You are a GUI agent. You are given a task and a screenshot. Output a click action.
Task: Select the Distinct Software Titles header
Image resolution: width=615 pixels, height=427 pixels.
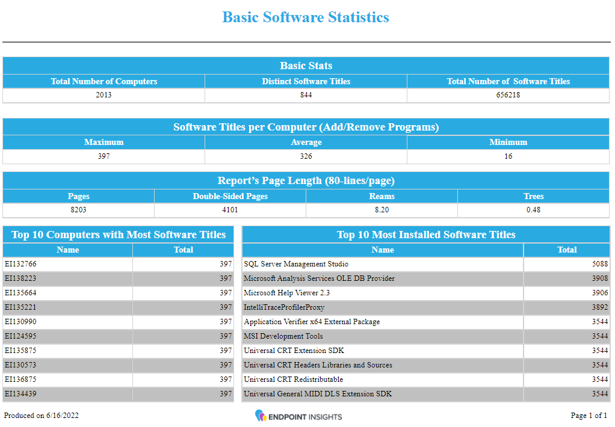tap(306, 81)
